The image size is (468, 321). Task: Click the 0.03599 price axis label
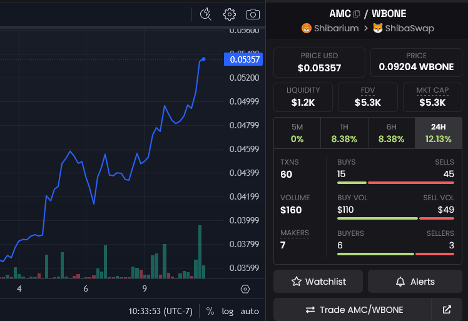coord(244,268)
